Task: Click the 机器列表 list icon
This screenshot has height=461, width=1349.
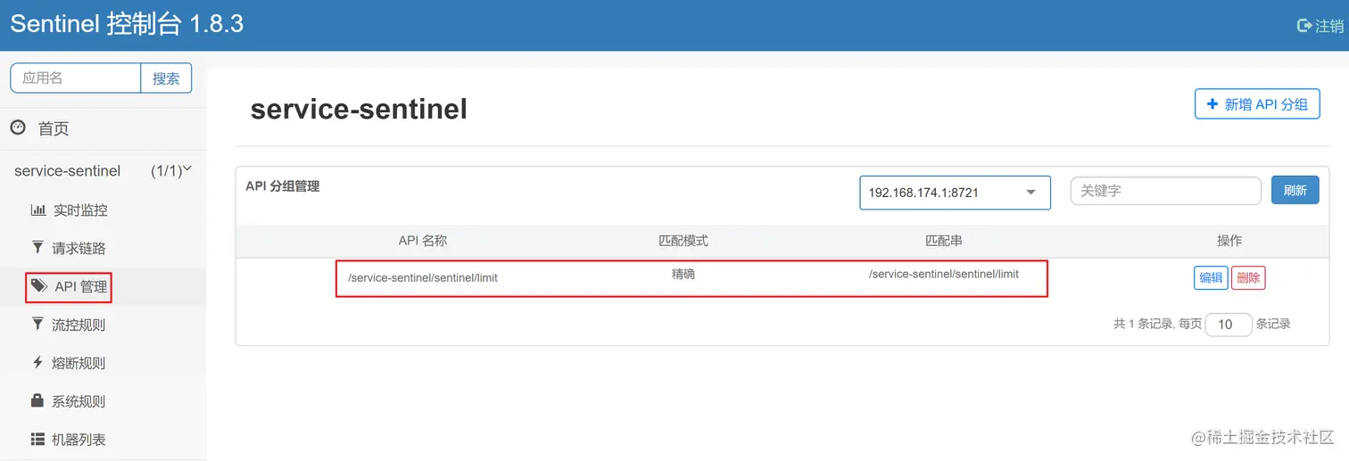Action: [x=37, y=439]
